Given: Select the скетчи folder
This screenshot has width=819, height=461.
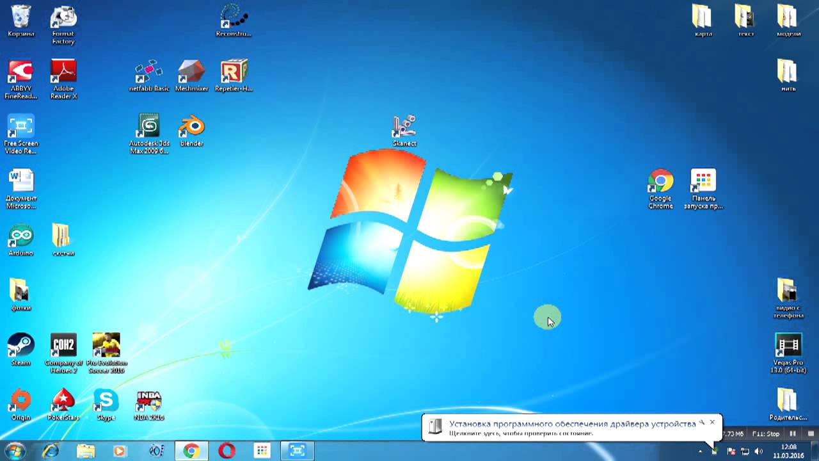Looking at the screenshot, I should tap(63, 240).
